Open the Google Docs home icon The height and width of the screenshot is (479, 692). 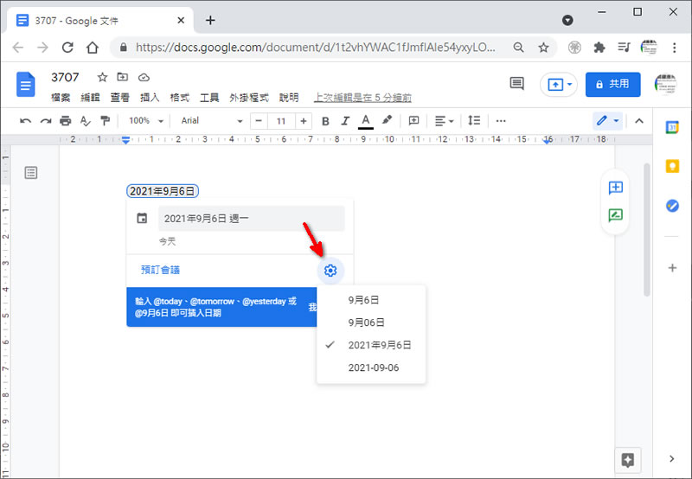[26, 84]
